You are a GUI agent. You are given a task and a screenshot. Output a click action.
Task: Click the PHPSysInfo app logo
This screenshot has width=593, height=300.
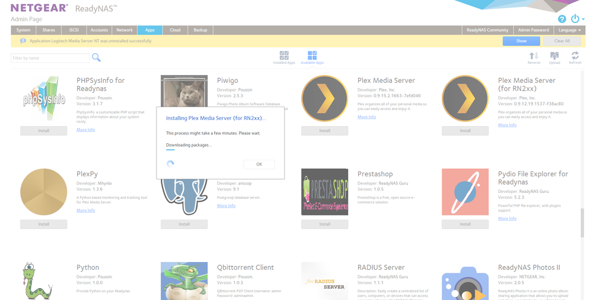coord(43,98)
